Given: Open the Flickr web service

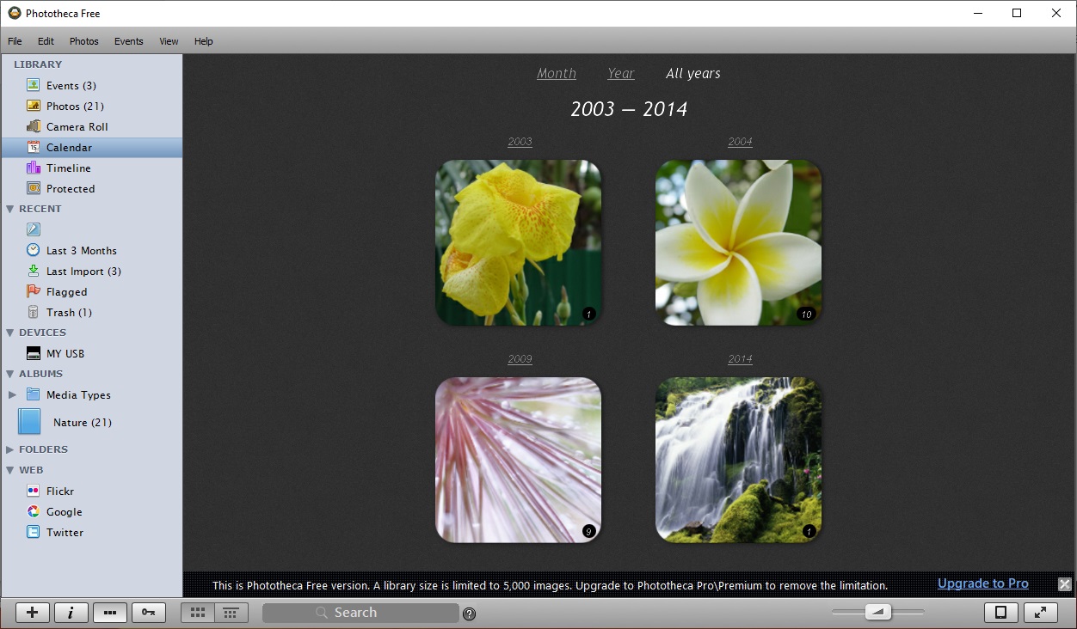Looking at the screenshot, I should point(59,491).
